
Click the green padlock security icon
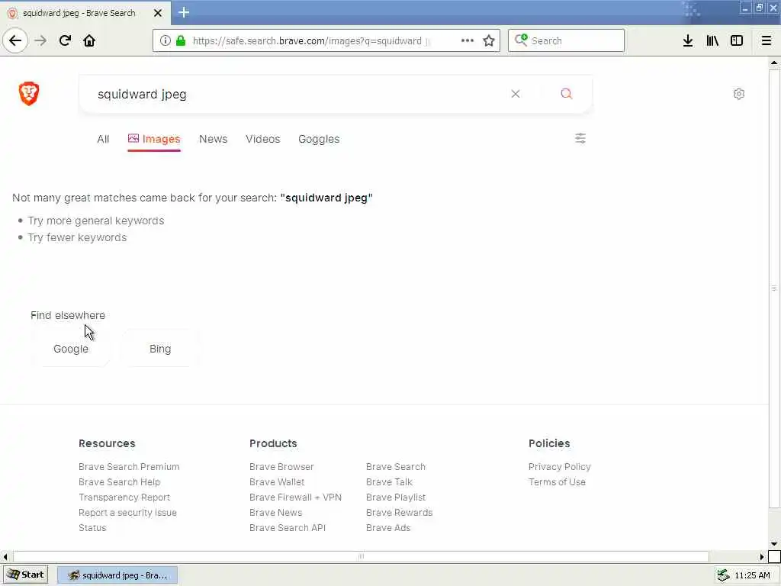(182, 40)
